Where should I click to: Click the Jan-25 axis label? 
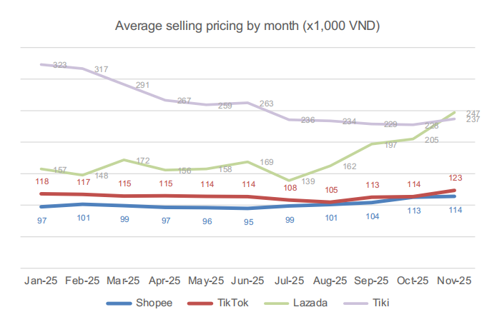[x=41, y=281]
